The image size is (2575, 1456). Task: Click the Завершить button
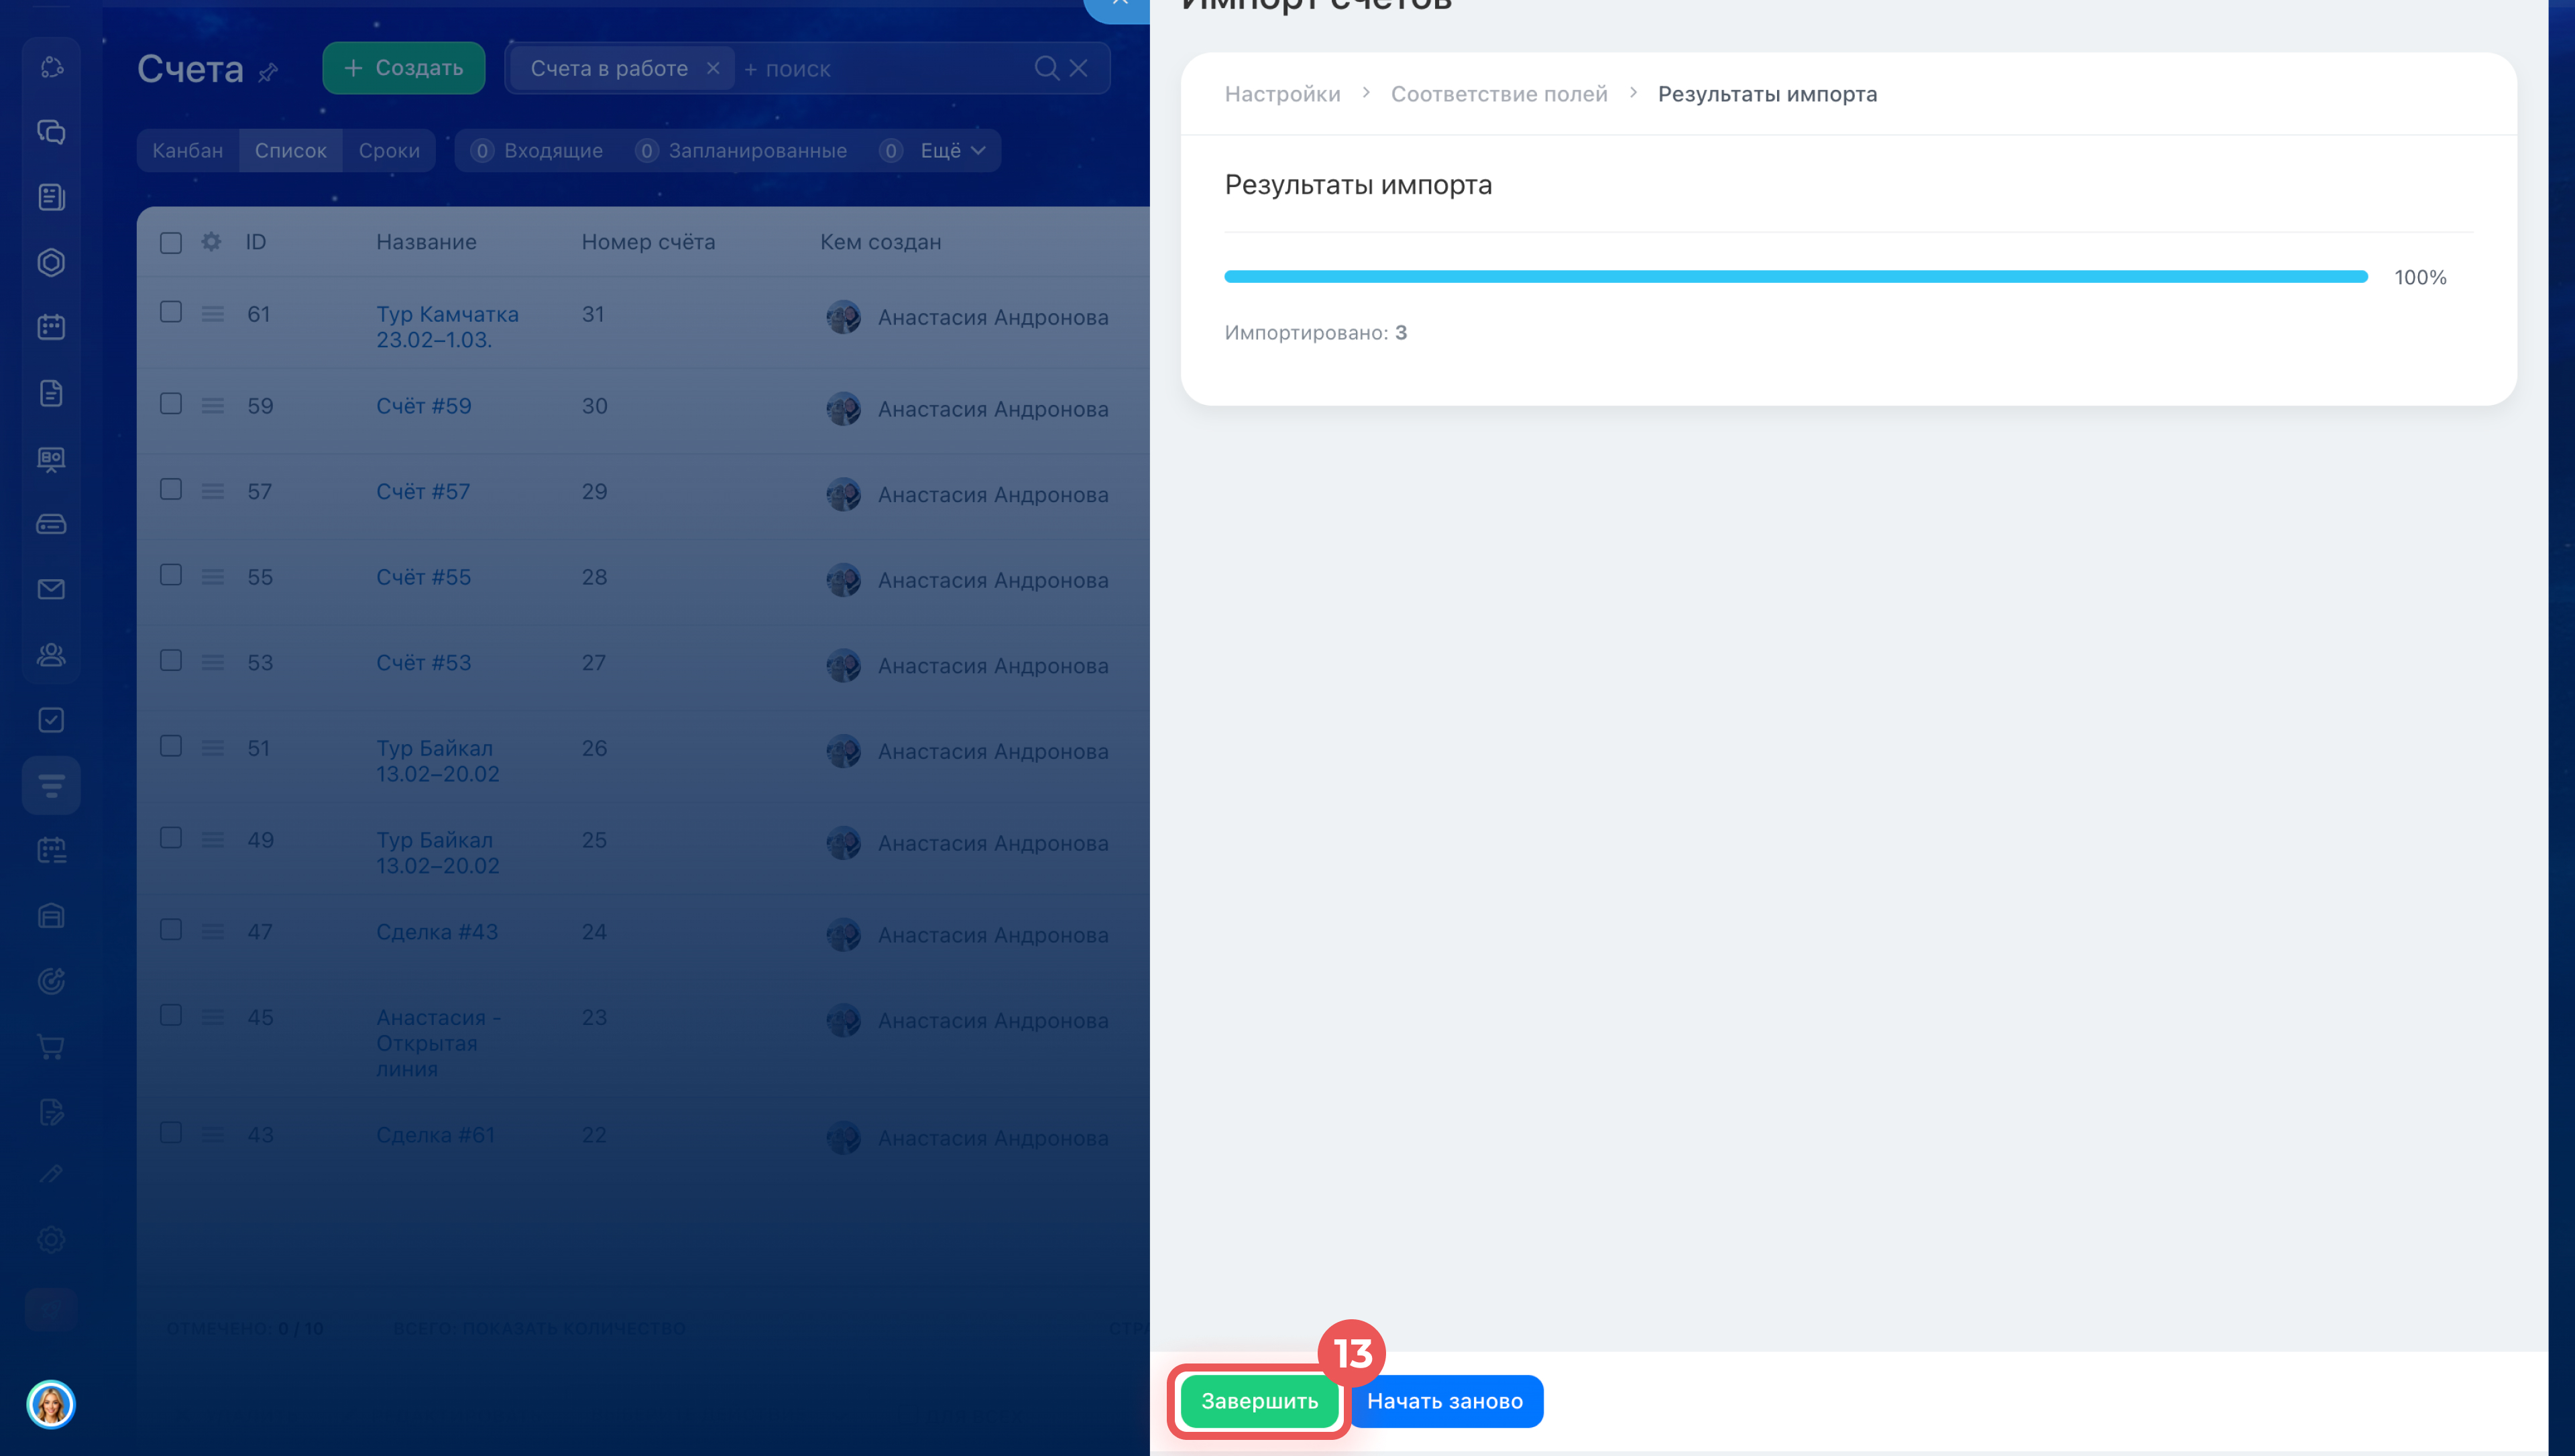tap(1259, 1401)
